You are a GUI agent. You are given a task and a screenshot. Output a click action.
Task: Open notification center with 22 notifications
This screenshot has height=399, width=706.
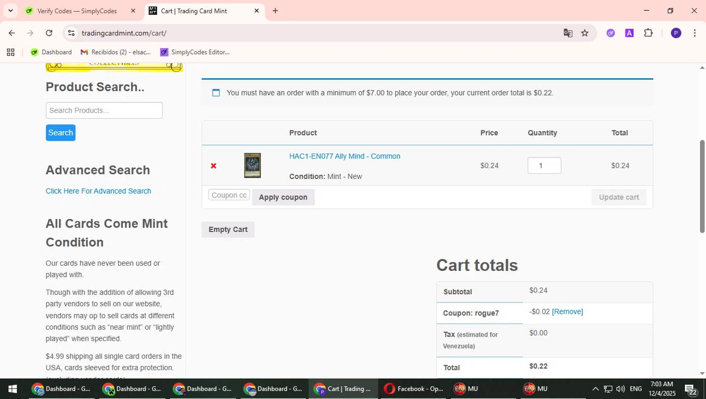coord(691,389)
